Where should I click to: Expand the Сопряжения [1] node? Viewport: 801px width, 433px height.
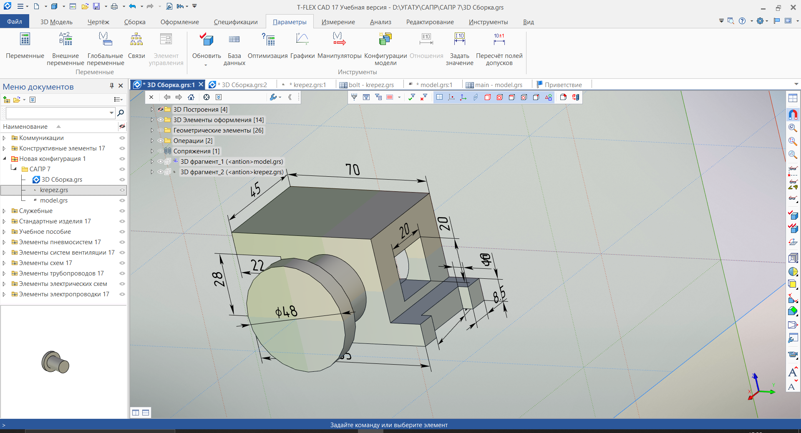(x=152, y=151)
